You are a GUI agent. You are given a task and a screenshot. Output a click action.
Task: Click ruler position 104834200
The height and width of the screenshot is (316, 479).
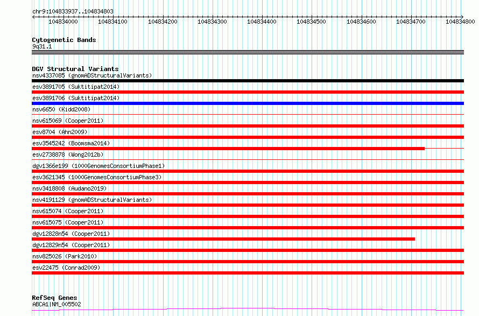(x=163, y=22)
